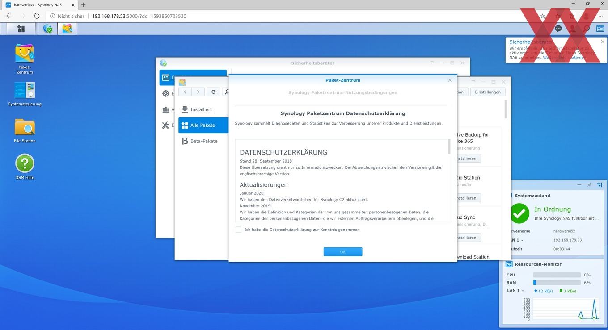Click the network traffic graph

pos(566,309)
